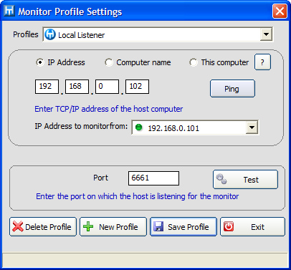Click the floppy disk Save Profile icon
The width and height of the screenshot is (291, 270).
tap(158, 226)
